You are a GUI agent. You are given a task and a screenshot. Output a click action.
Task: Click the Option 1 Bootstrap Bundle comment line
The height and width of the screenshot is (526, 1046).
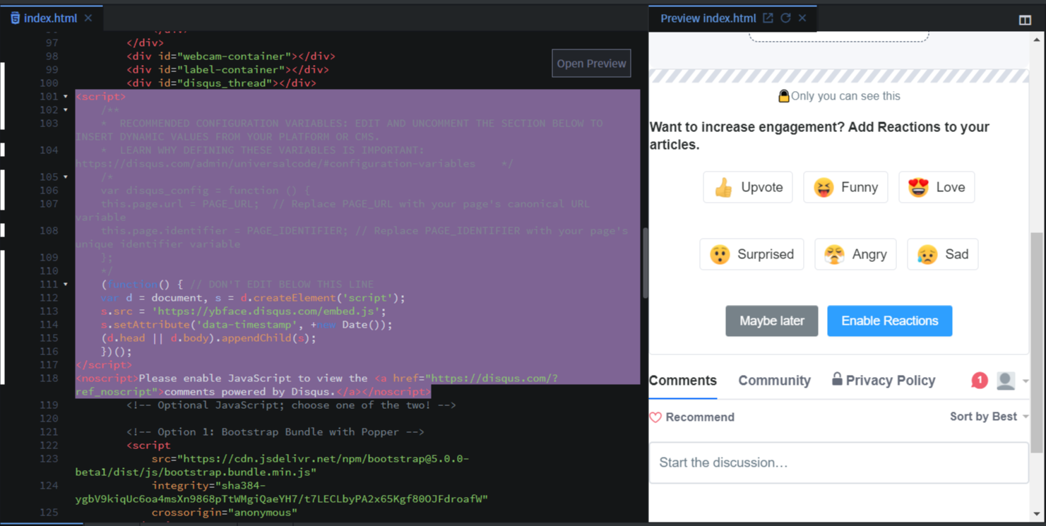point(275,432)
